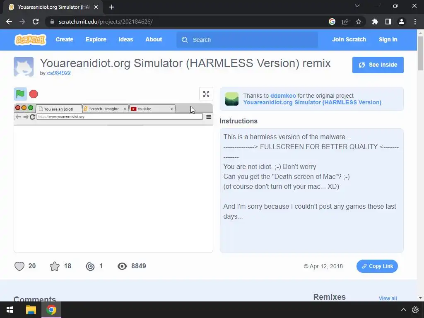
Task: View site info padlock icon
Action: 52,22
